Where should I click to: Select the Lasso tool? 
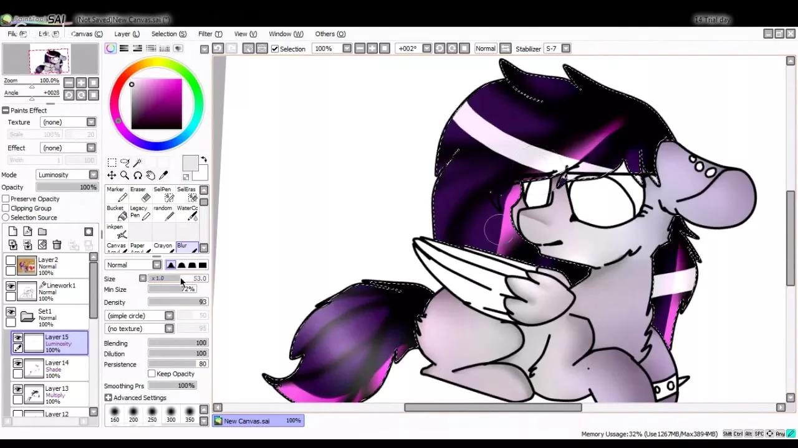(x=125, y=162)
